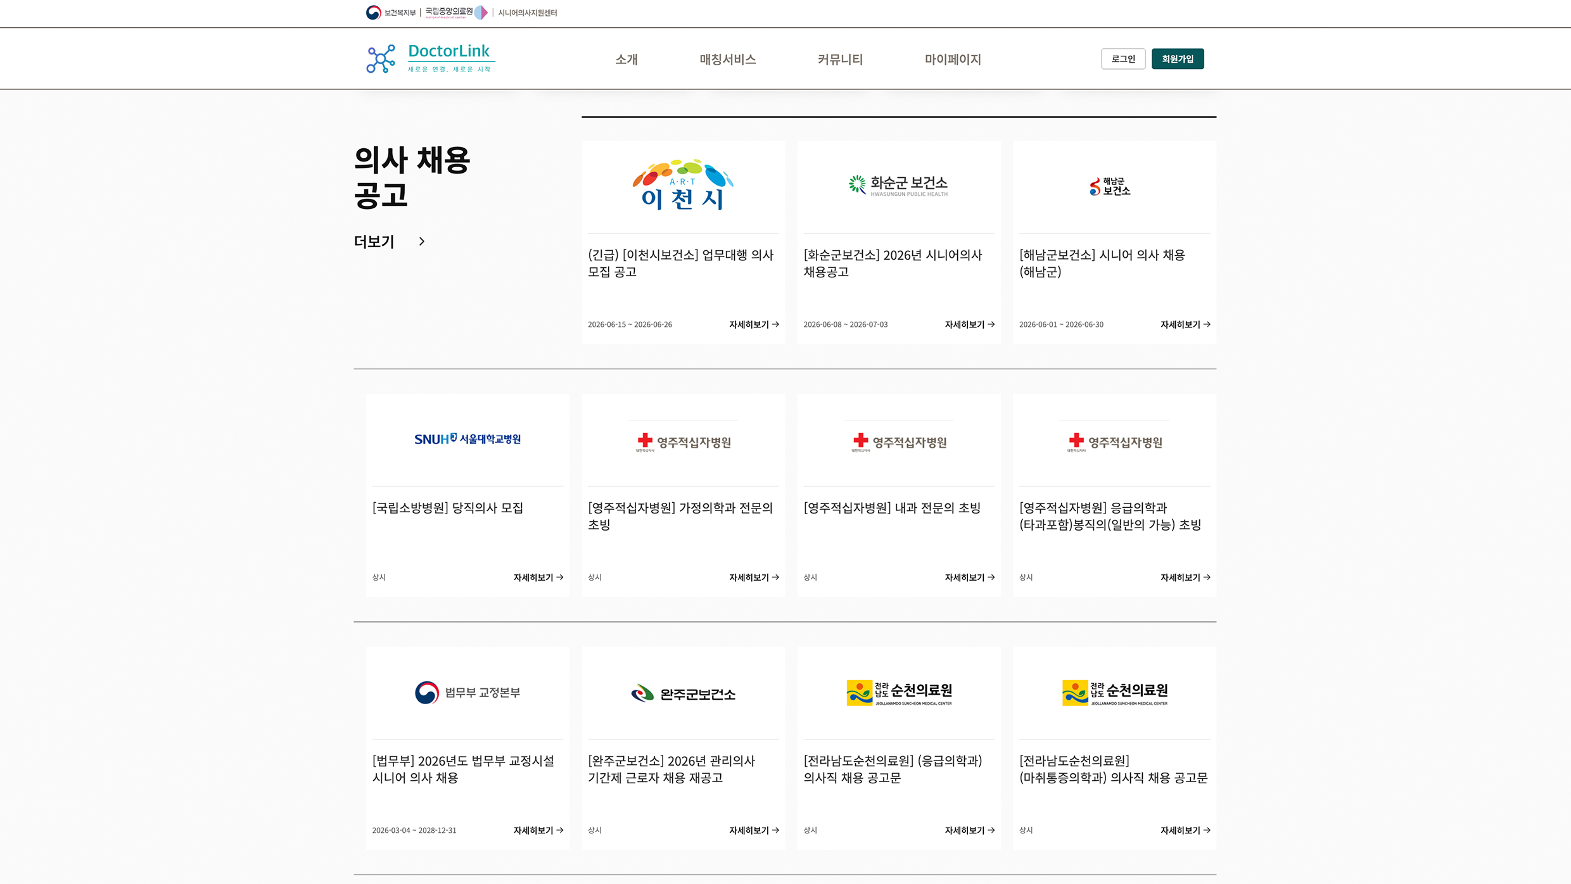
Task: Click 자세히보기 on the 가정의학과 전문의 card
Action: tap(754, 578)
